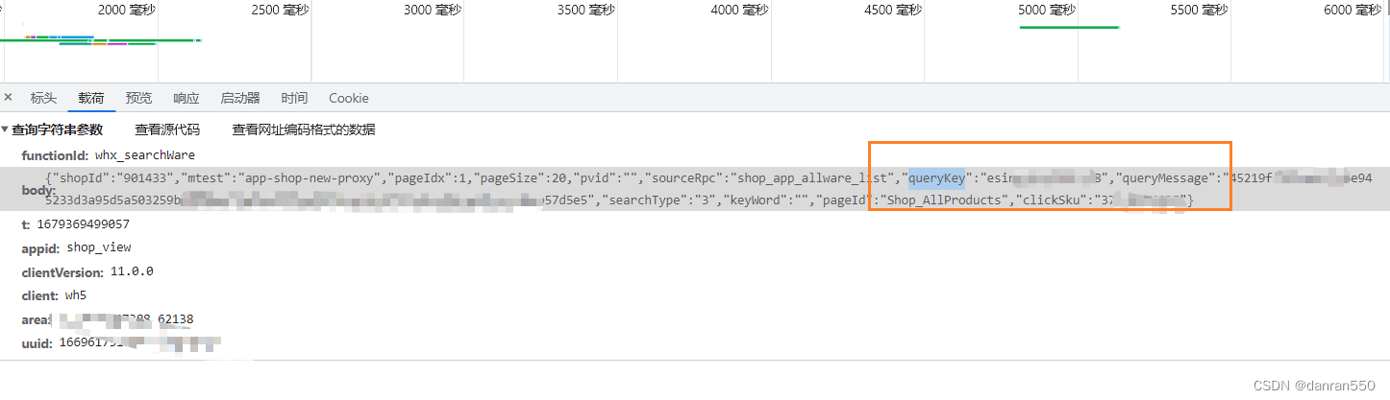The image size is (1390, 400).
Task: Click the 查看源代码 link
Action: 167,129
